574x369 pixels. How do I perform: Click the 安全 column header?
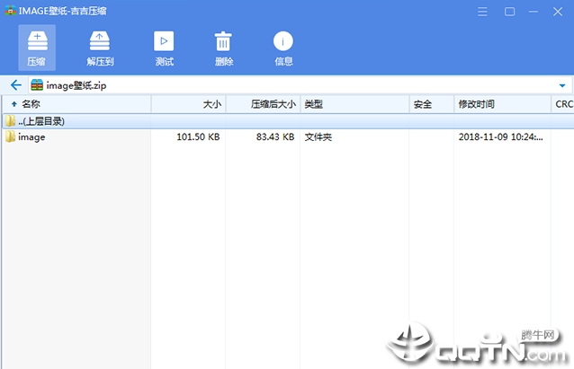432,104
